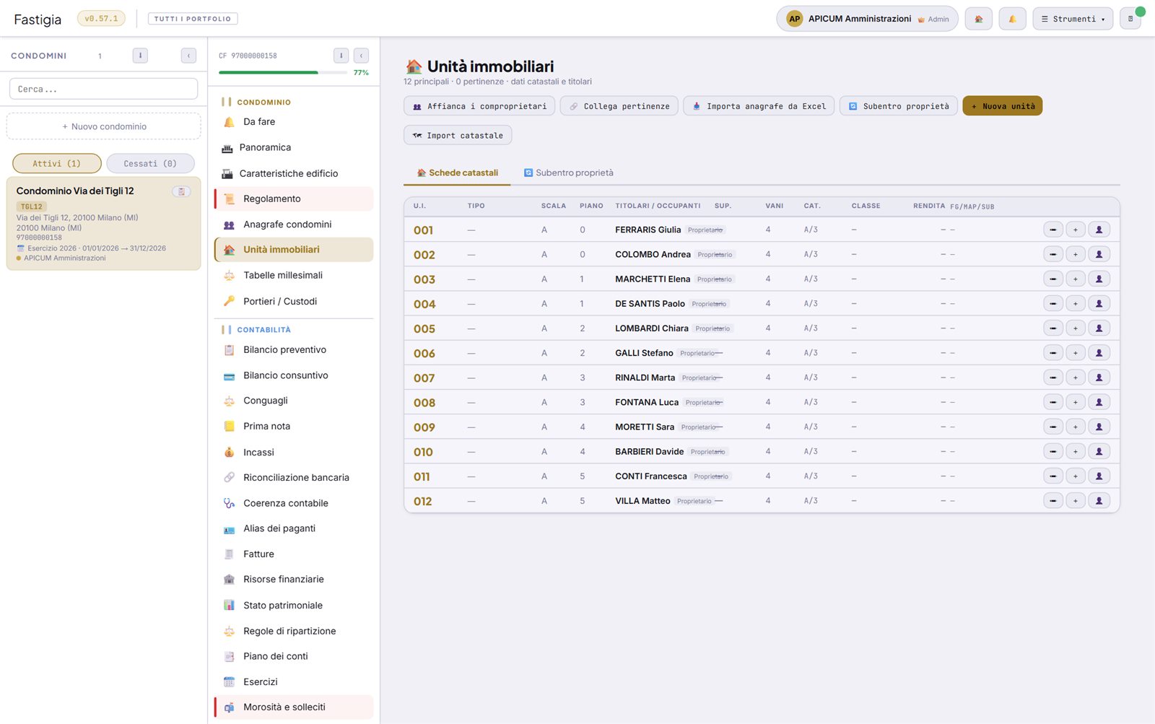Click download icon in Condomini header
Viewport: 1155px width, 724px height.
(x=140, y=56)
